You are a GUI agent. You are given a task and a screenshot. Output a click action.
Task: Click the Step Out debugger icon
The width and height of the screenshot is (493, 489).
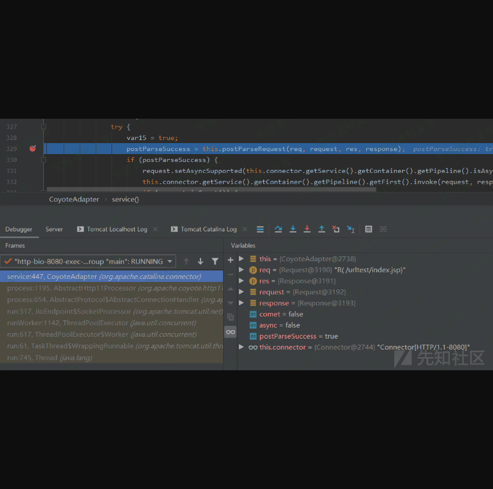[x=322, y=229]
